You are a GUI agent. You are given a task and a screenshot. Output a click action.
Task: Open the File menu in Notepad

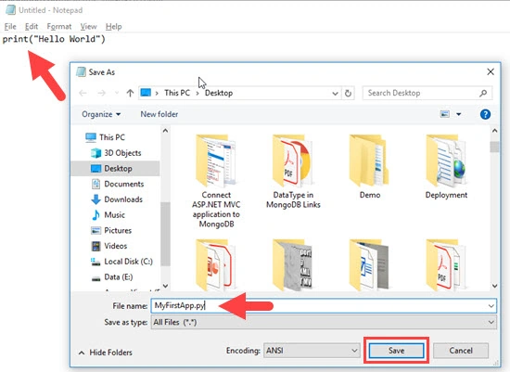pos(10,26)
